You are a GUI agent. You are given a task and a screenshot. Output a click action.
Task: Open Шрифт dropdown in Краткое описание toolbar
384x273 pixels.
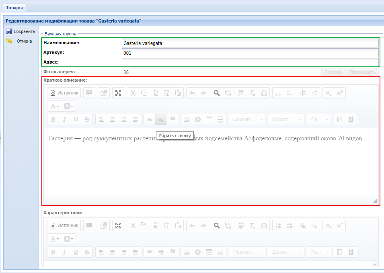[286, 119]
